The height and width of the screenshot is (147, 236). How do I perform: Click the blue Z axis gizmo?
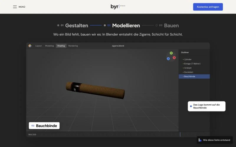(x=168, y=59)
